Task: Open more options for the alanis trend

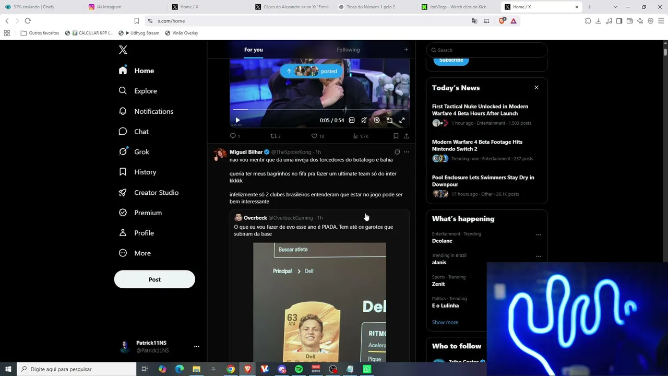Action: click(539, 256)
